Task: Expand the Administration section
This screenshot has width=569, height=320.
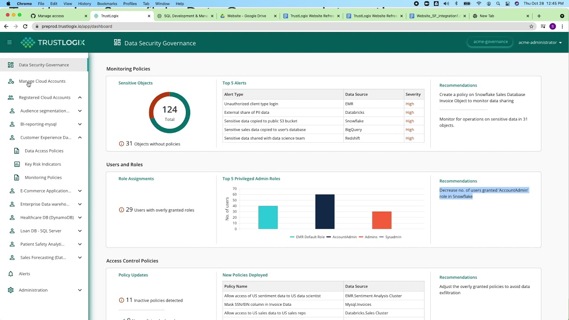Action: (x=80, y=290)
